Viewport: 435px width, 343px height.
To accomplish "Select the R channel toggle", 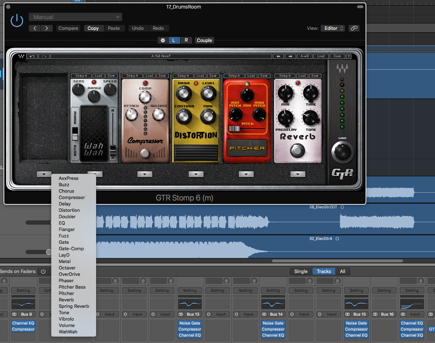I will pos(186,40).
